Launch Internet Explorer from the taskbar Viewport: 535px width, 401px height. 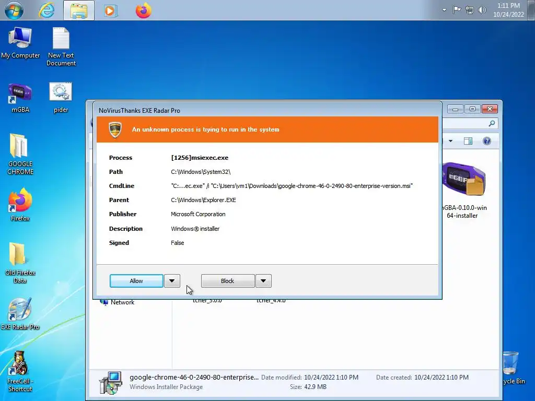pos(46,10)
